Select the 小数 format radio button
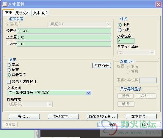This screenshot has height=138, width=163. [x=120, y=25]
